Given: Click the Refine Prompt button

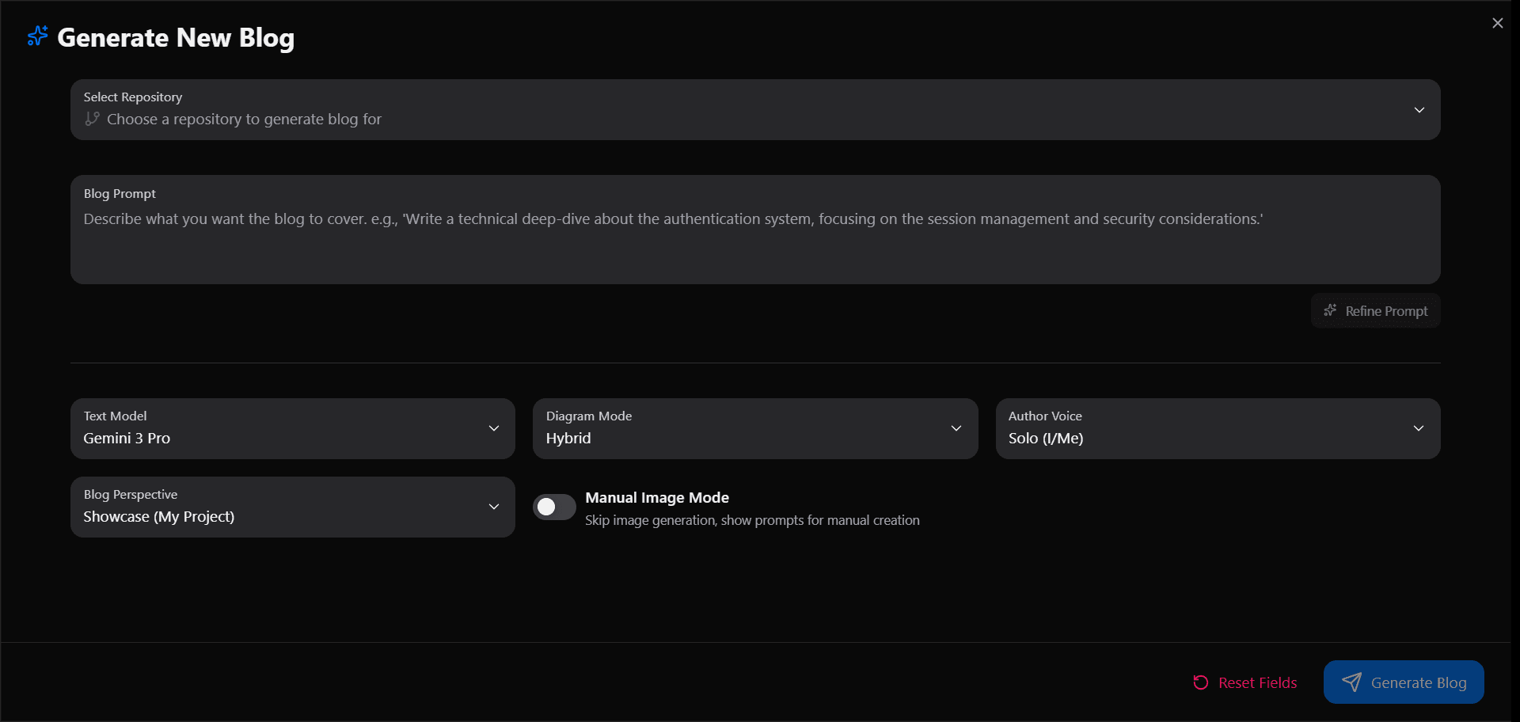Looking at the screenshot, I should coord(1375,310).
